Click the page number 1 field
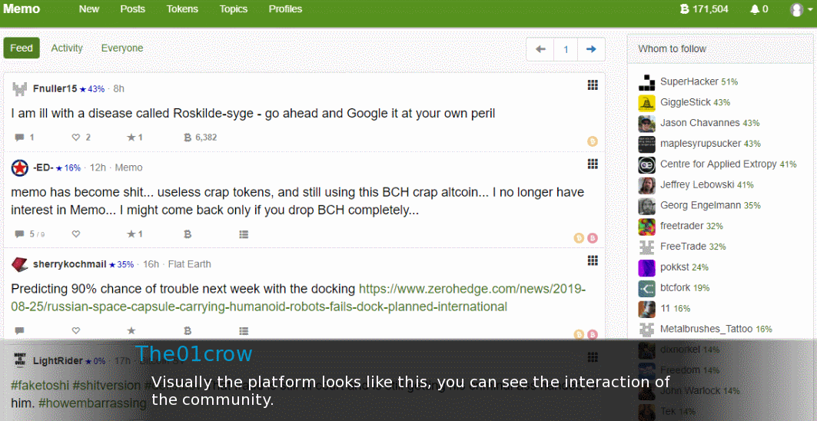Image resolution: width=817 pixels, height=421 pixels. [x=566, y=49]
